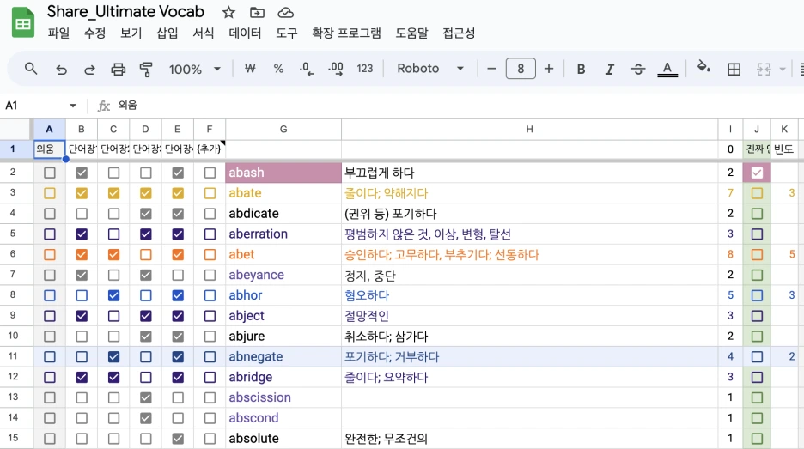Open the 접근성 menu
The image size is (804, 449).
(459, 33)
